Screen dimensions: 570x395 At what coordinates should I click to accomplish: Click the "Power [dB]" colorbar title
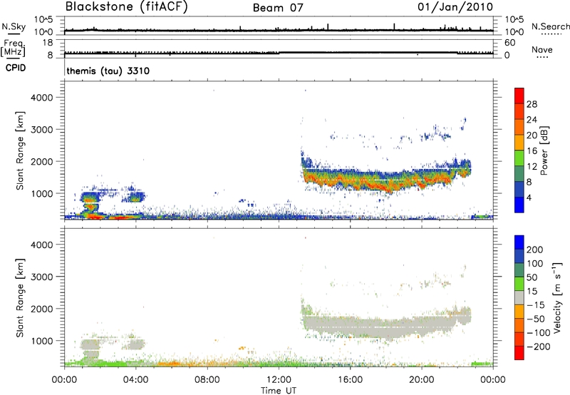(544, 150)
